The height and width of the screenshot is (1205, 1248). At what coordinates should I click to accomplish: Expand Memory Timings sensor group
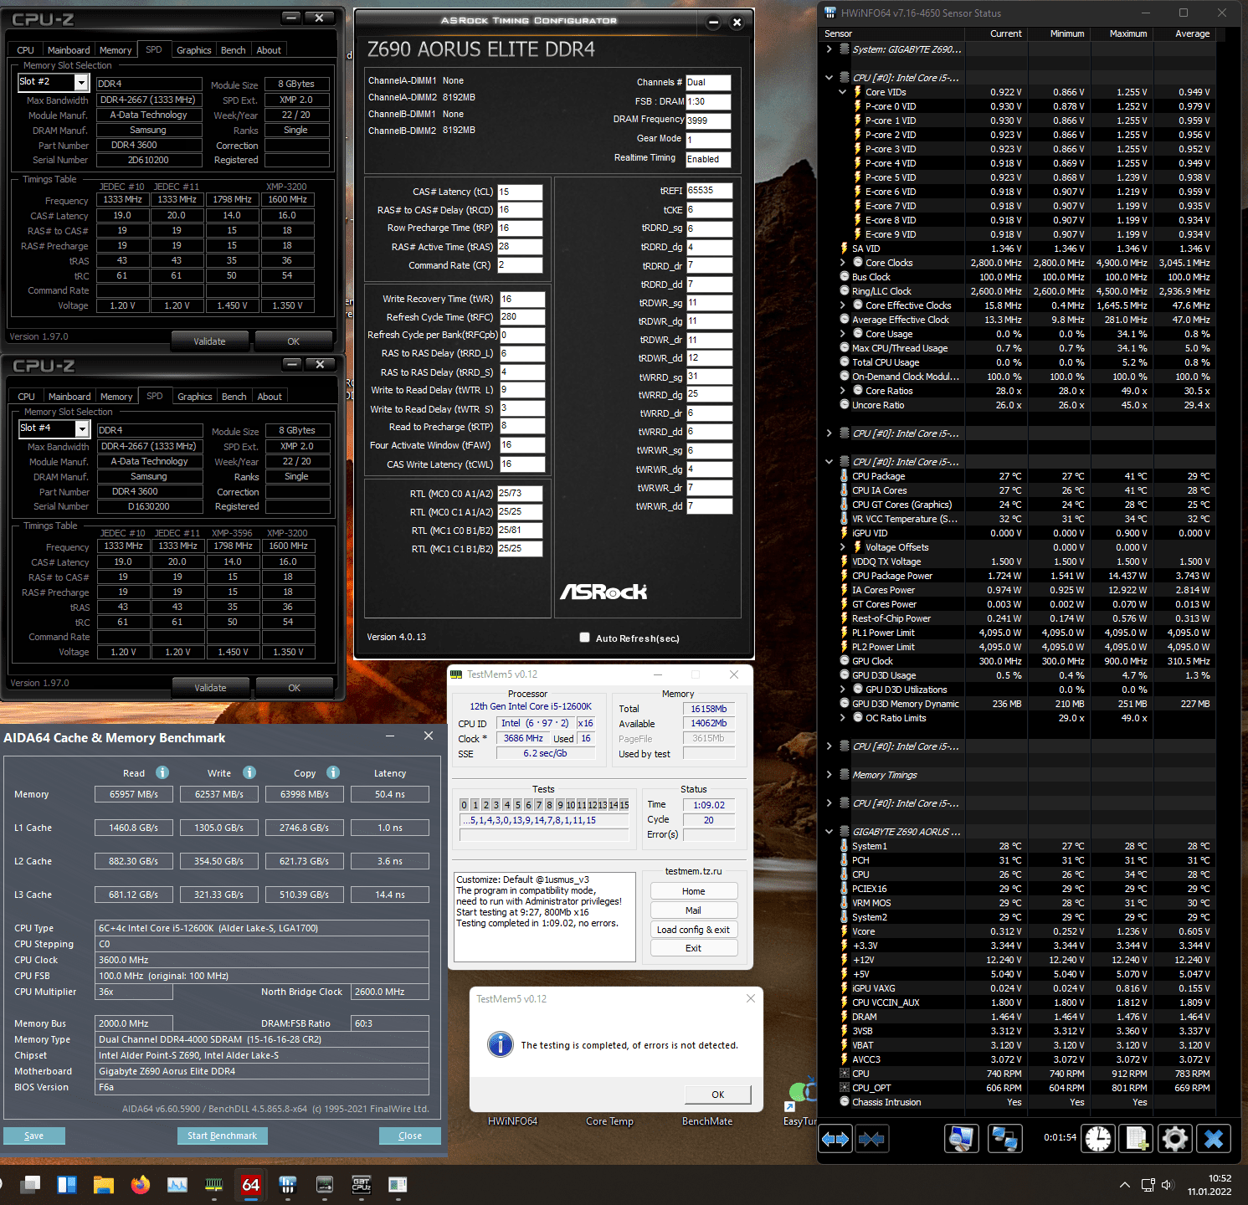(829, 775)
